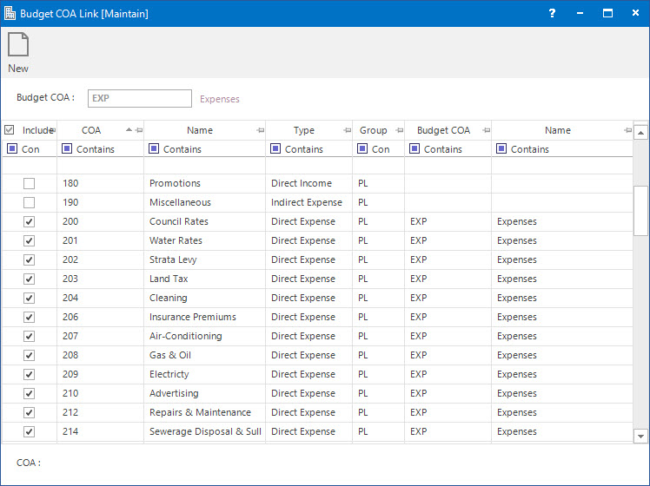Screen dimensions: 650x486
Task: Toggle the Include select-all header checkbox
Action: [10, 130]
